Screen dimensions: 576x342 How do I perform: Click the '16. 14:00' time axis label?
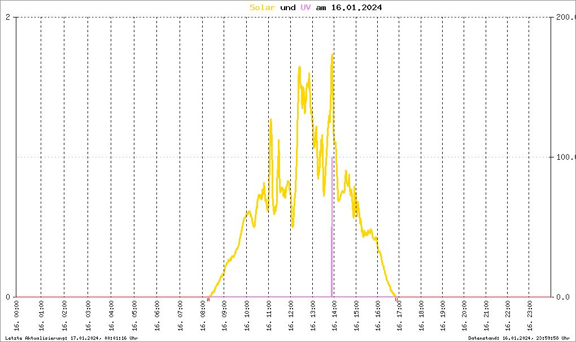tap(334, 316)
